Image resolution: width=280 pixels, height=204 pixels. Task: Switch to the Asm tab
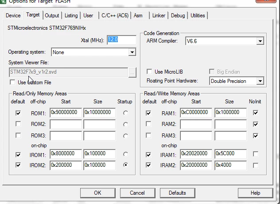pyautogui.click(x=138, y=16)
